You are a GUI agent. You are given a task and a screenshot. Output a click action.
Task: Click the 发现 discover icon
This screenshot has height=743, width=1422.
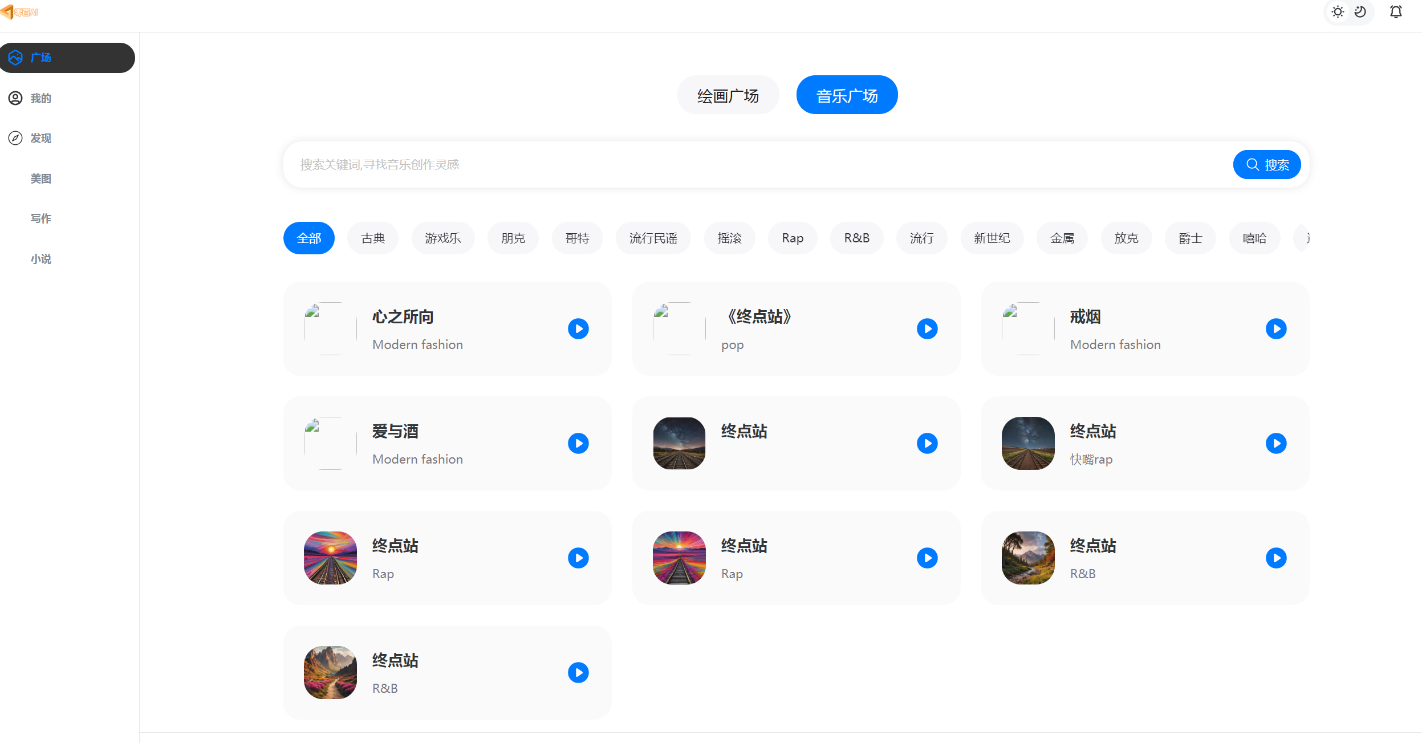coord(16,138)
